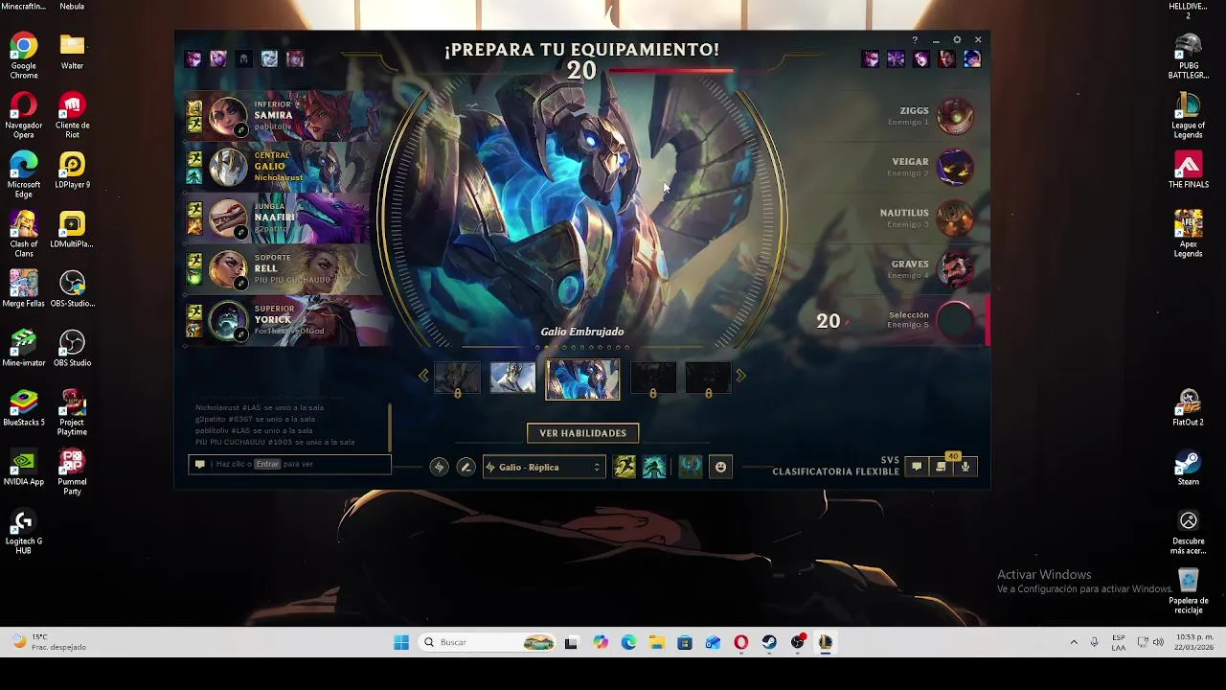Open Google Chrome desktop shortcut
The image size is (1226, 690).
tap(24, 57)
